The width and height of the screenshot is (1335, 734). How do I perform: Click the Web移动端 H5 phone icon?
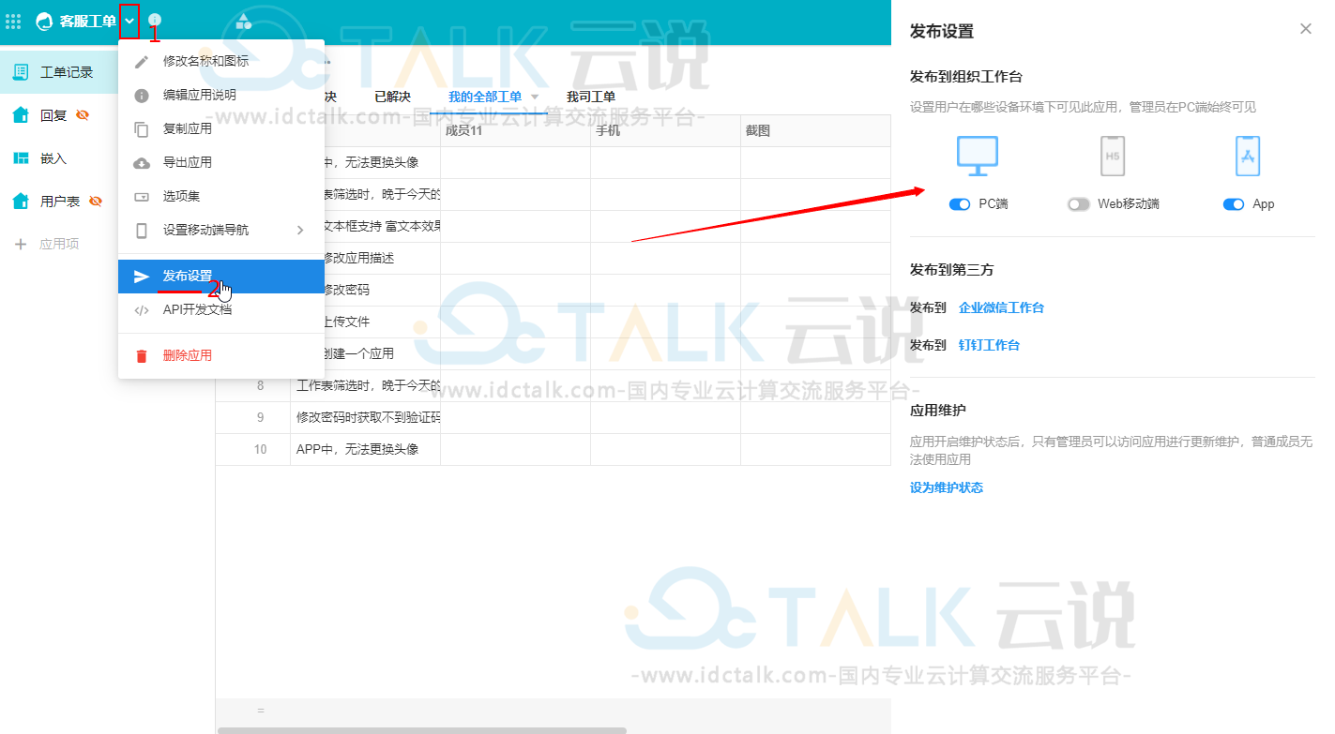pos(1113,157)
